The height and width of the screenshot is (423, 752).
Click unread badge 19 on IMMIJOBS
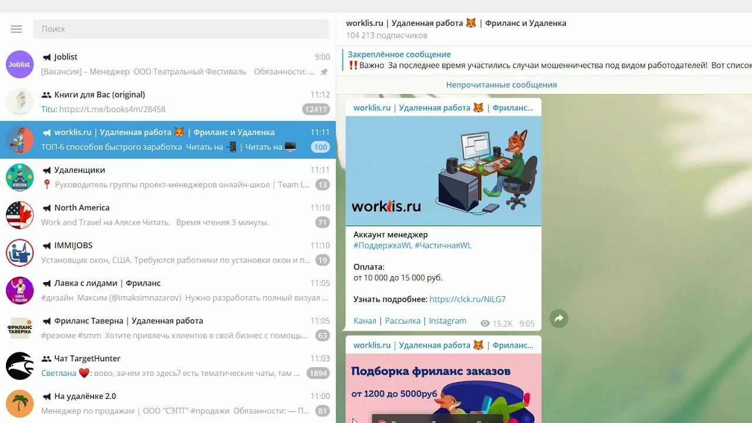[323, 260]
